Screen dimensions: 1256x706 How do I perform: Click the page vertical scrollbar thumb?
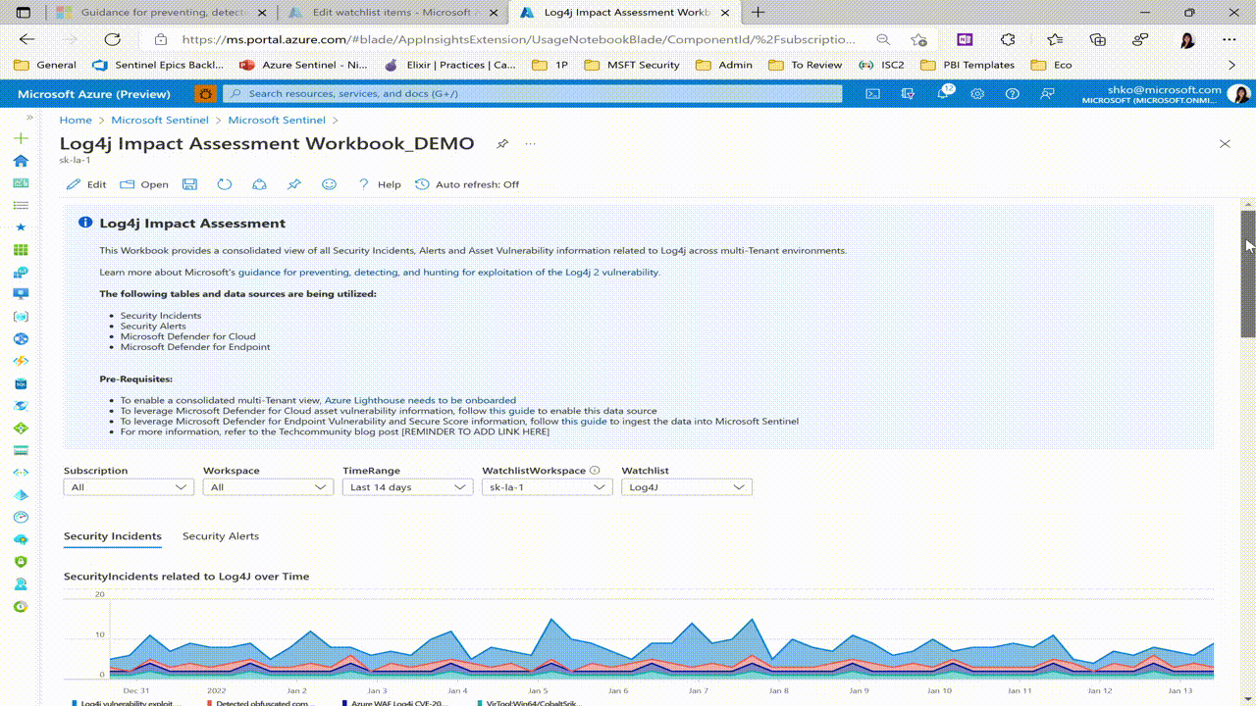(1248, 275)
